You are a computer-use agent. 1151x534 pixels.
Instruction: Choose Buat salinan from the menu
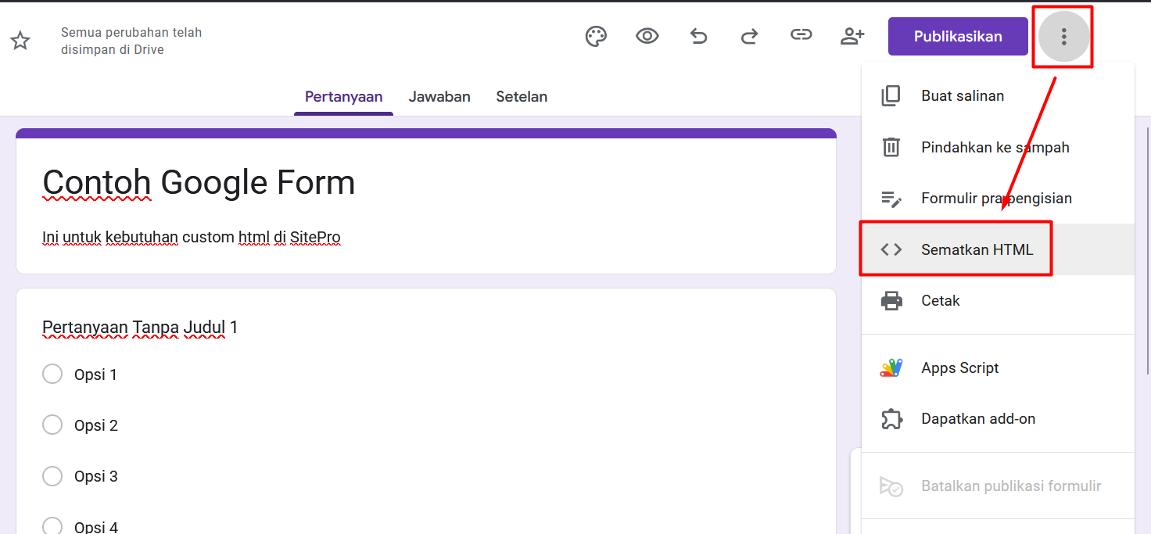[x=963, y=96]
